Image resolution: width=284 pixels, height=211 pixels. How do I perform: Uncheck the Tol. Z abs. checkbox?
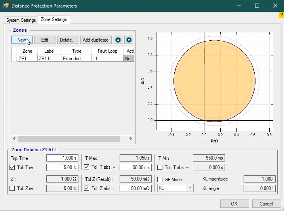87,188
